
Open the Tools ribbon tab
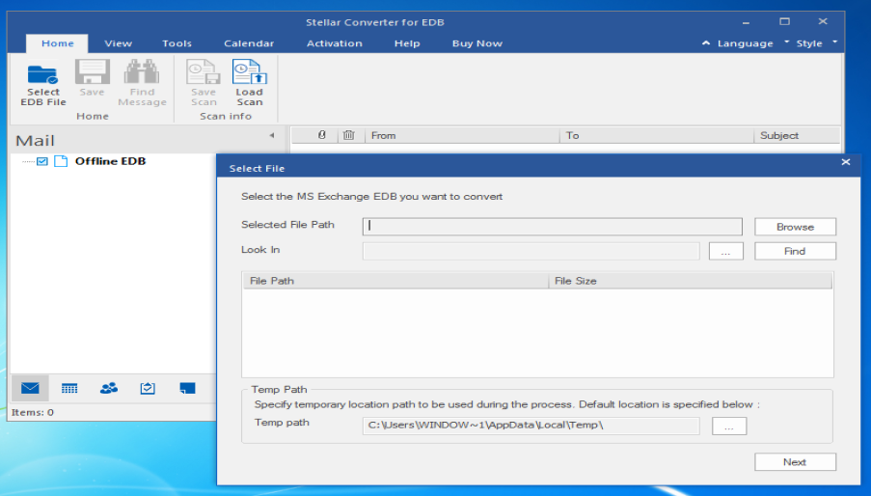tap(177, 43)
